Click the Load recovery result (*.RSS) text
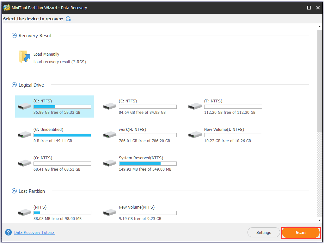Image resolution: width=324 pixels, height=244 pixels. tap(60, 62)
